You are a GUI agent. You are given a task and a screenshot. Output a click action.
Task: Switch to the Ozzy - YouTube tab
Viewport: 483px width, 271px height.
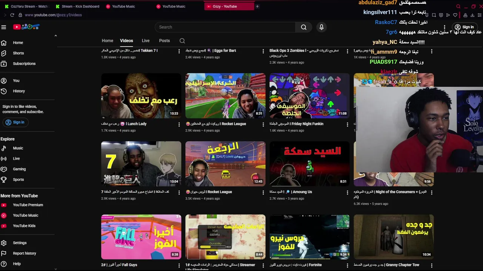coord(229,6)
